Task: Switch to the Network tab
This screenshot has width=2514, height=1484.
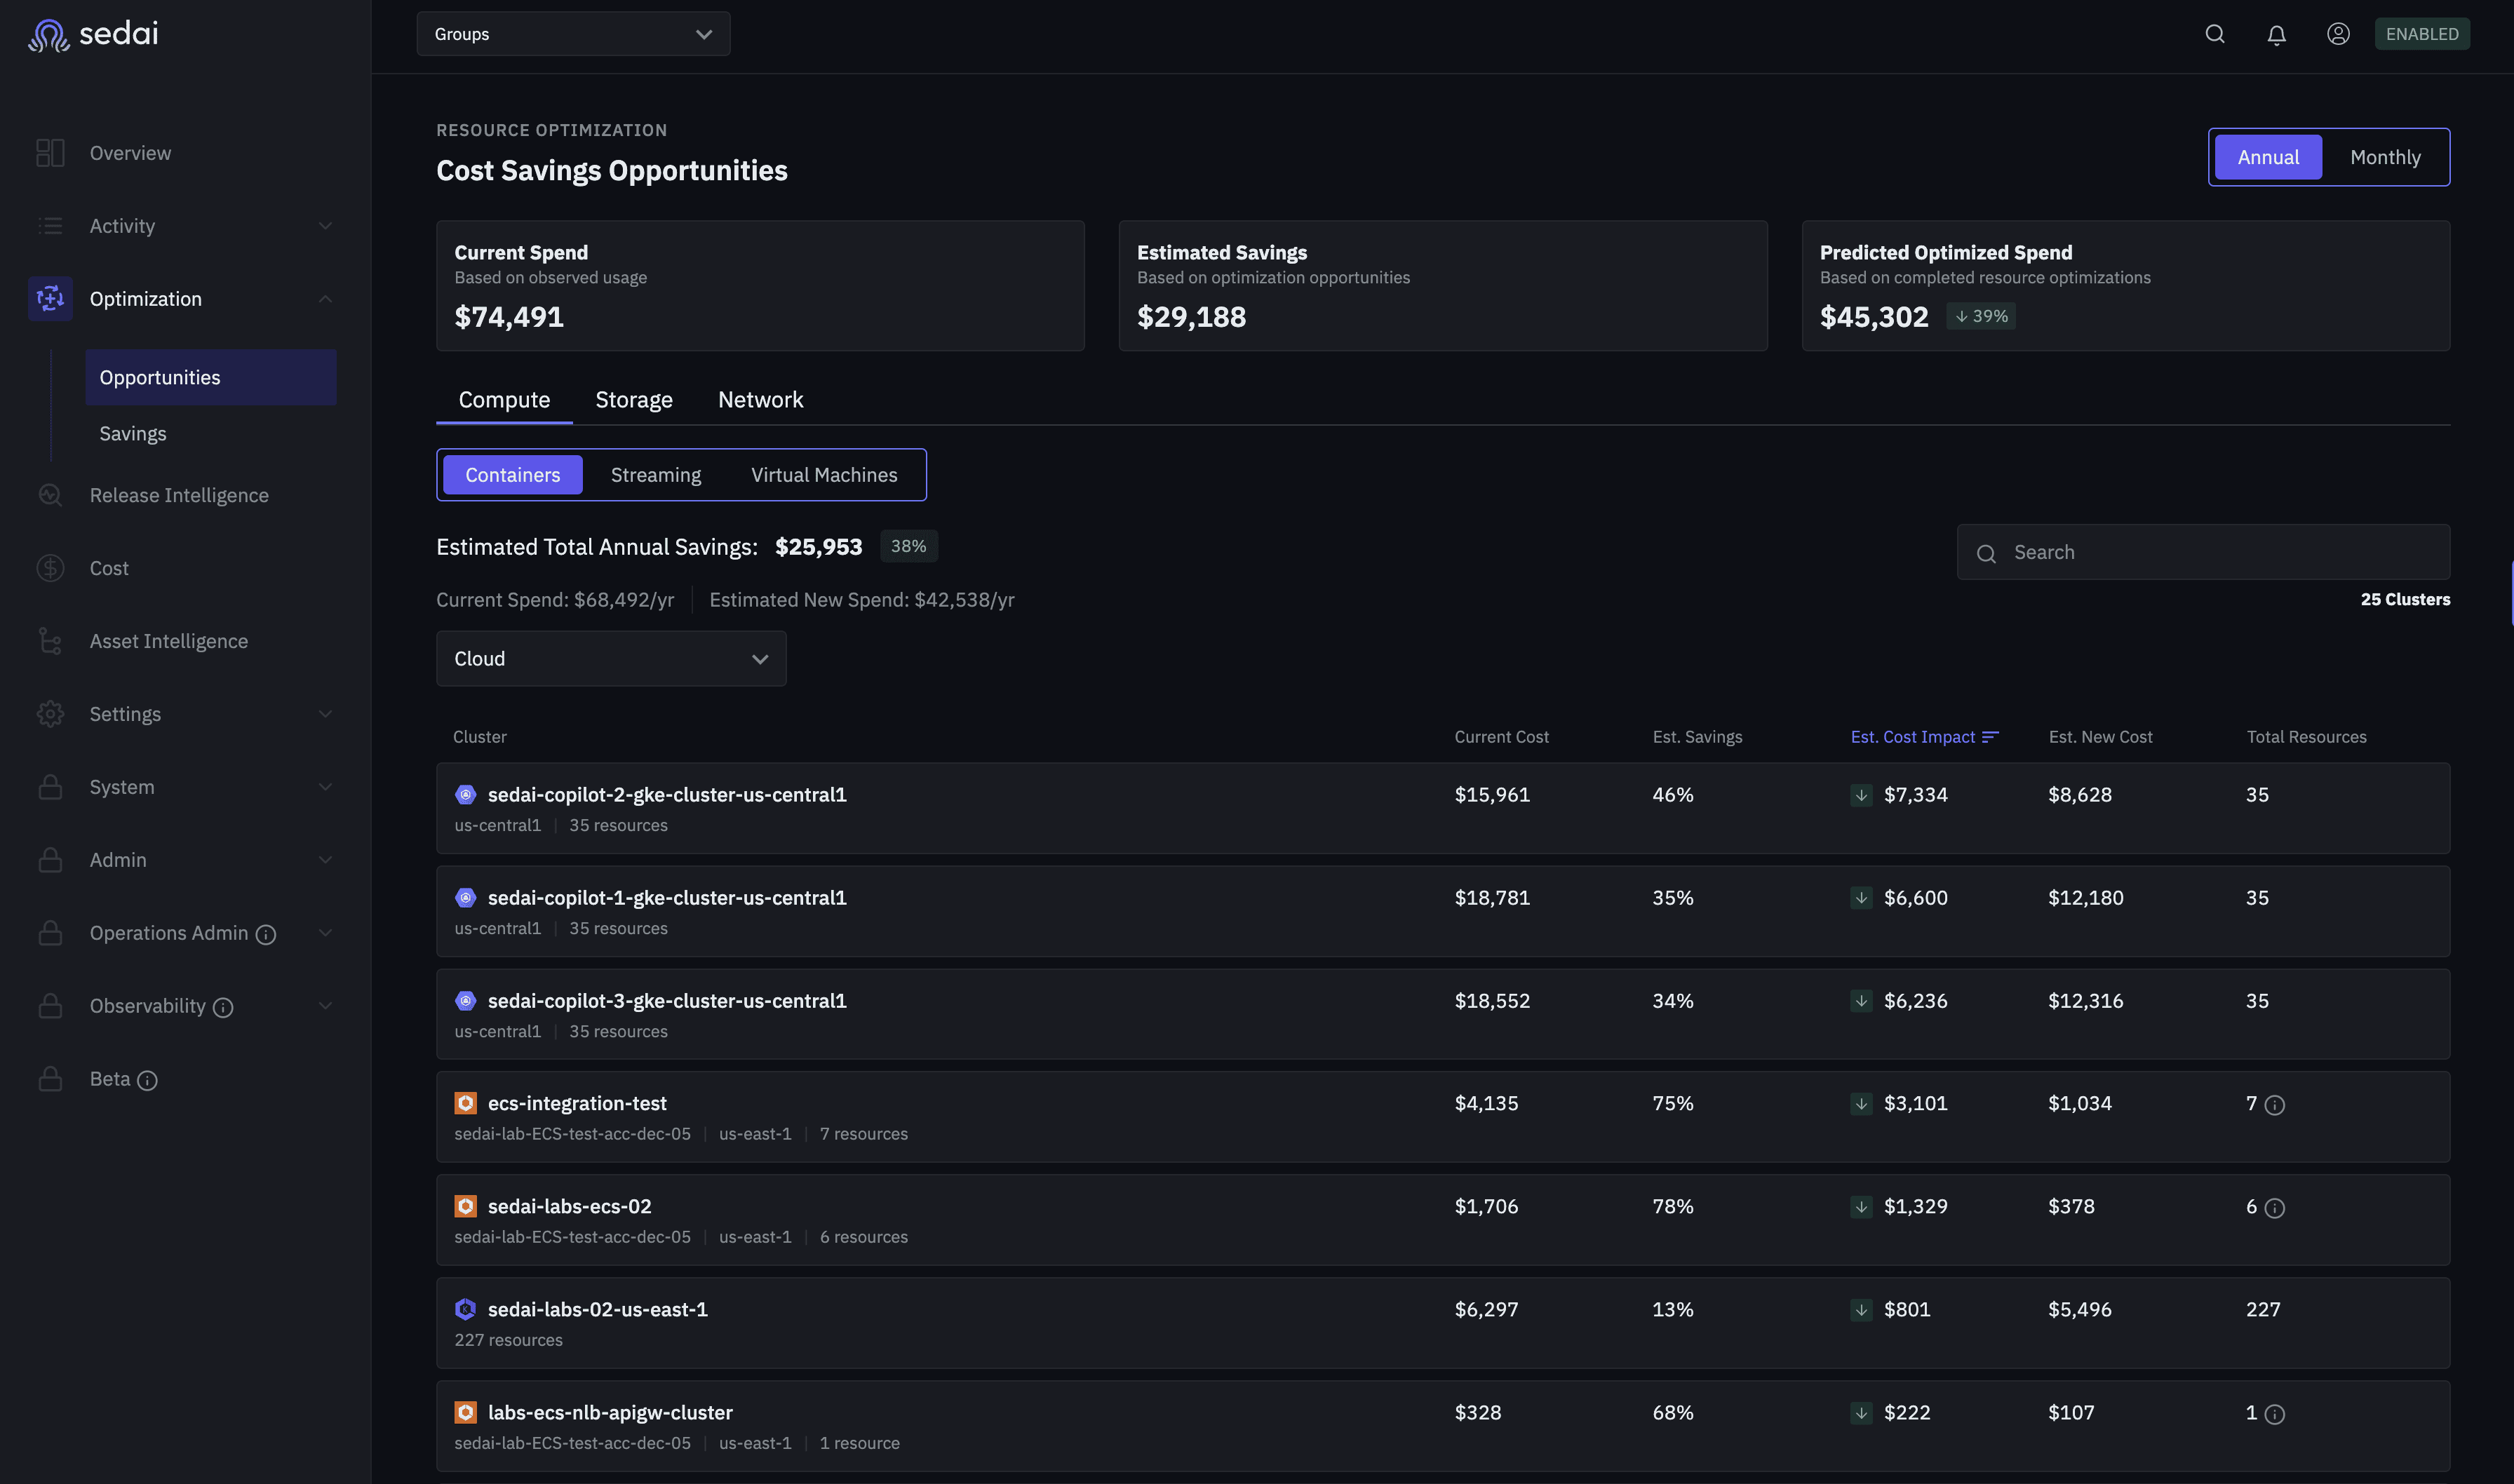Action: pyautogui.click(x=760, y=400)
